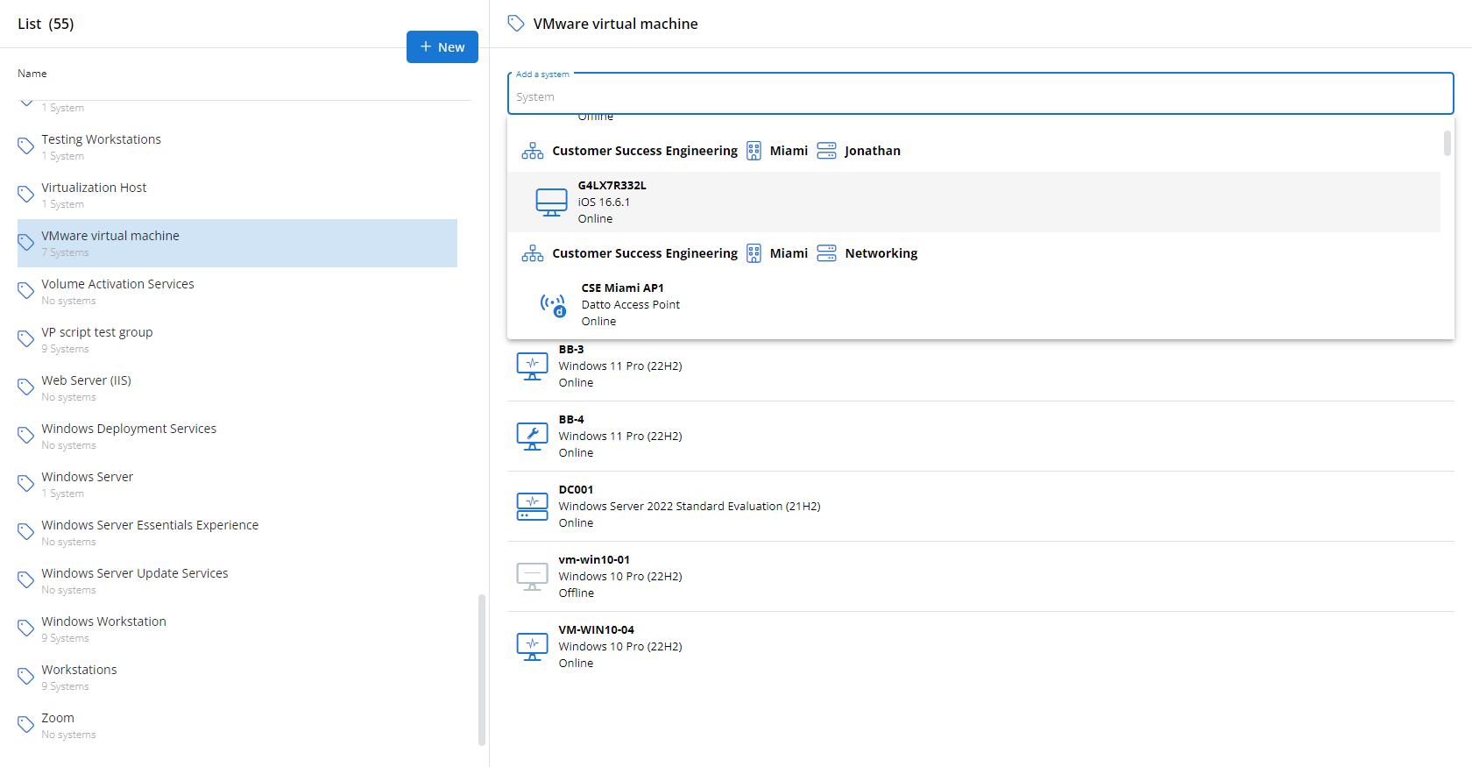
Task: Click the system dropdown list scrollbar
Action: [x=1447, y=143]
